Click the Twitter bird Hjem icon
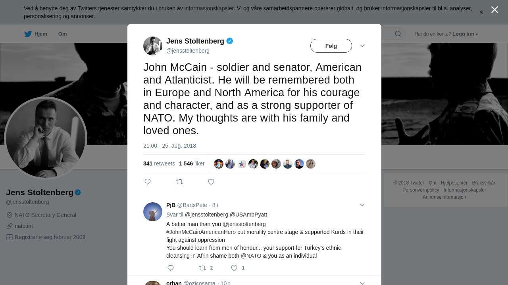 [28, 34]
